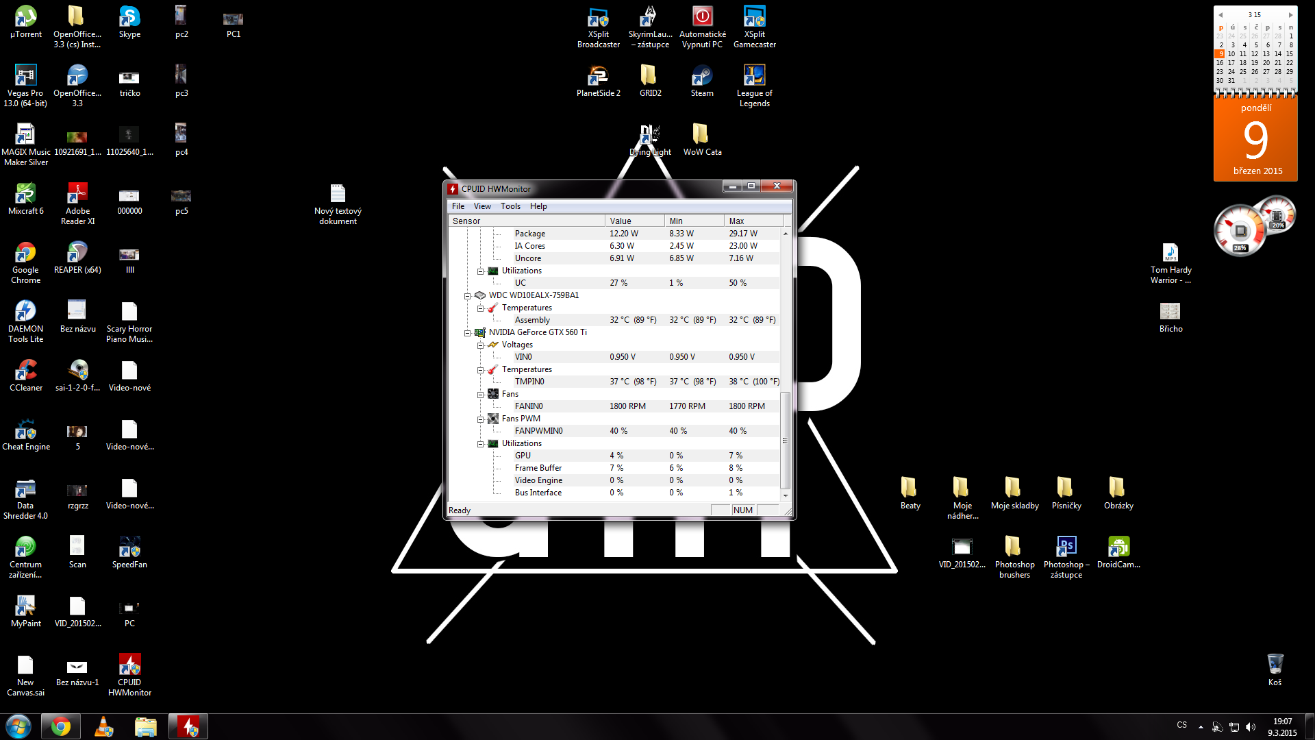Click the HWMonitor vertical scrollbar thumb
Image resolution: width=1315 pixels, height=740 pixels.
point(786,440)
